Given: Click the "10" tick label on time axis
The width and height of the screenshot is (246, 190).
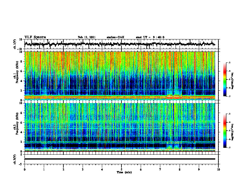Looking at the screenshot, I should coord(218,170).
